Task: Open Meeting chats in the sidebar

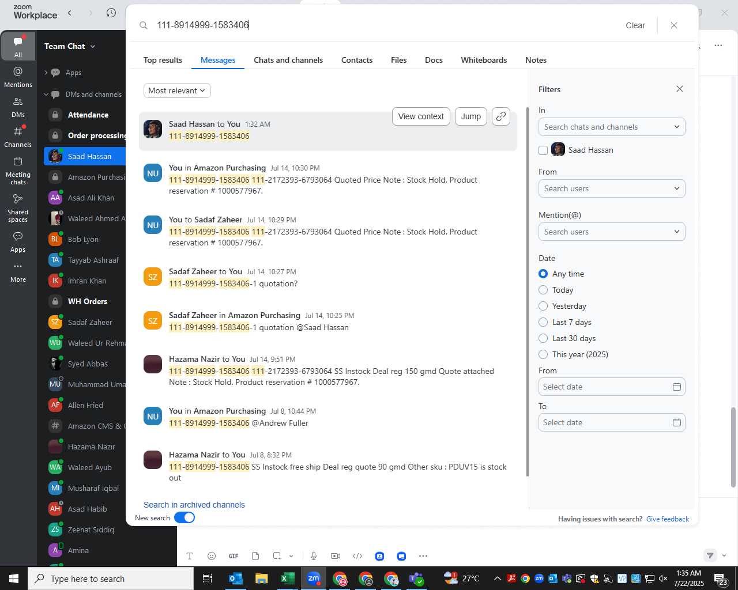Action: 18,171
